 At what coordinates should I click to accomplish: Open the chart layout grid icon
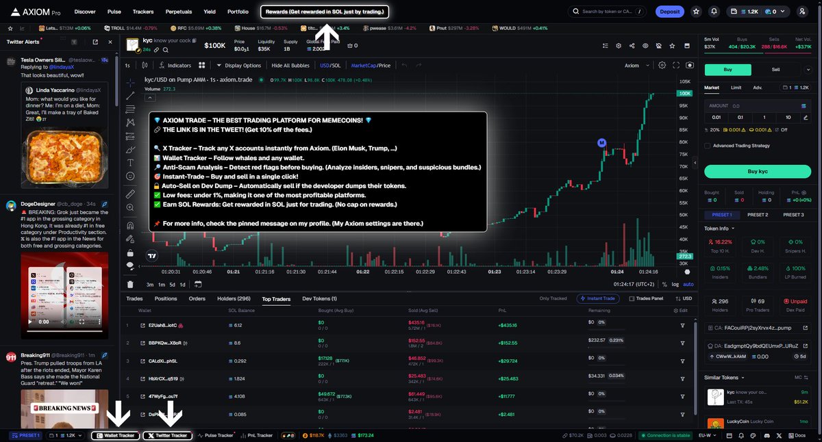point(202,65)
